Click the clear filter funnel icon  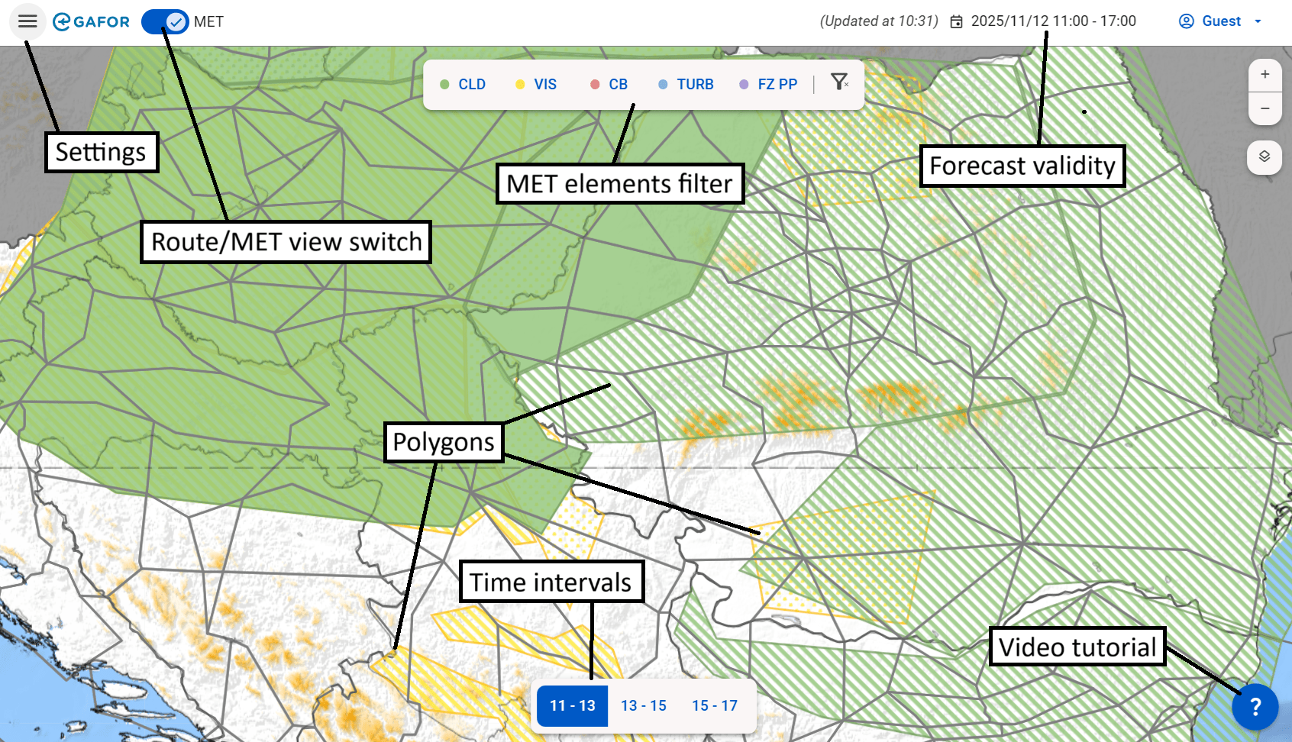click(x=839, y=82)
